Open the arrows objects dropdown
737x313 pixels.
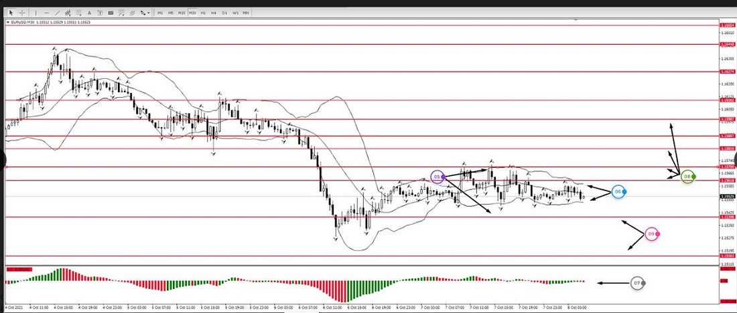tap(145, 13)
